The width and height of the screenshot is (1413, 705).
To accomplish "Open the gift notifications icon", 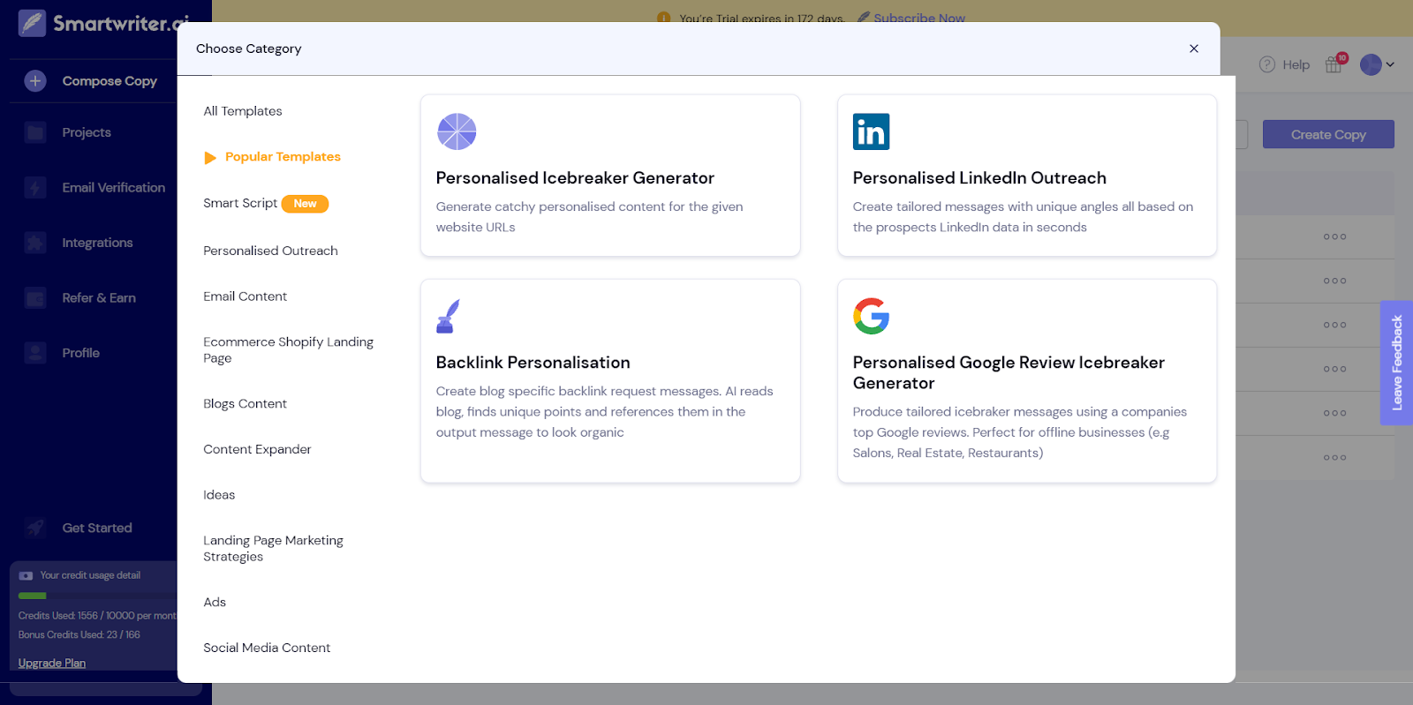I will tap(1334, 64).
